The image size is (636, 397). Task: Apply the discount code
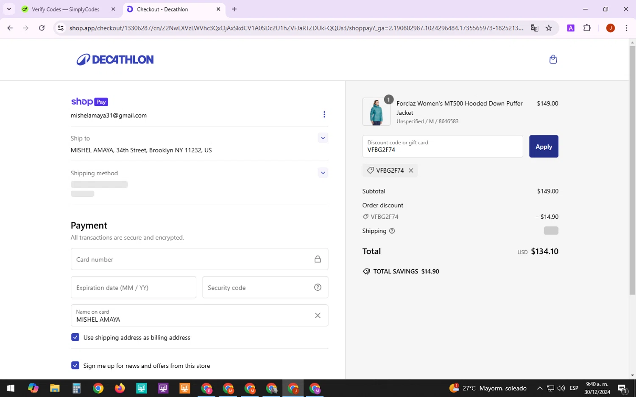click(544, 146)
